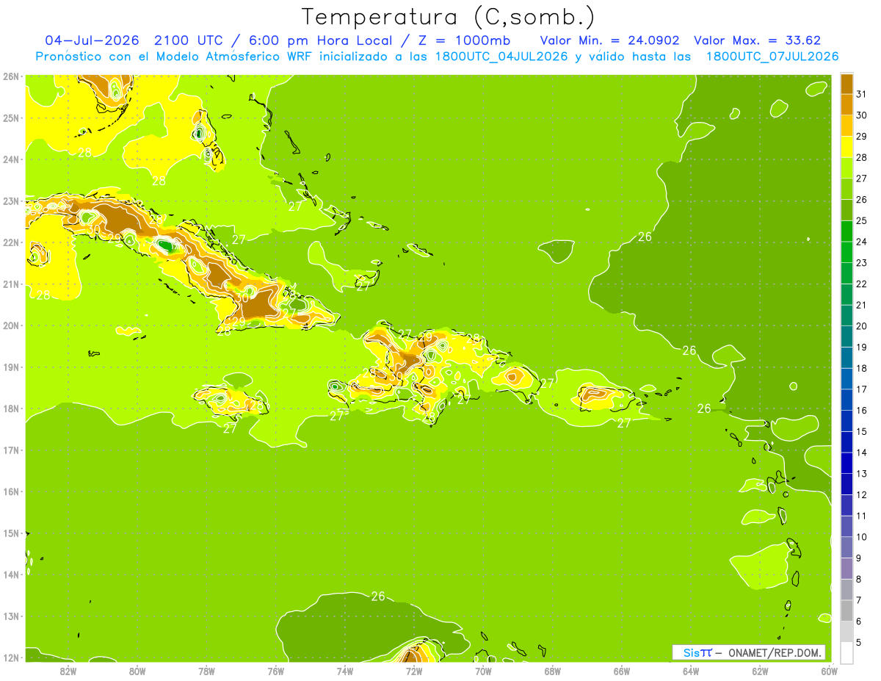Click the light orange swatch between legend 29 and 30
The image size is (881, 681).
pyautogui.click(x=846, y=126)
